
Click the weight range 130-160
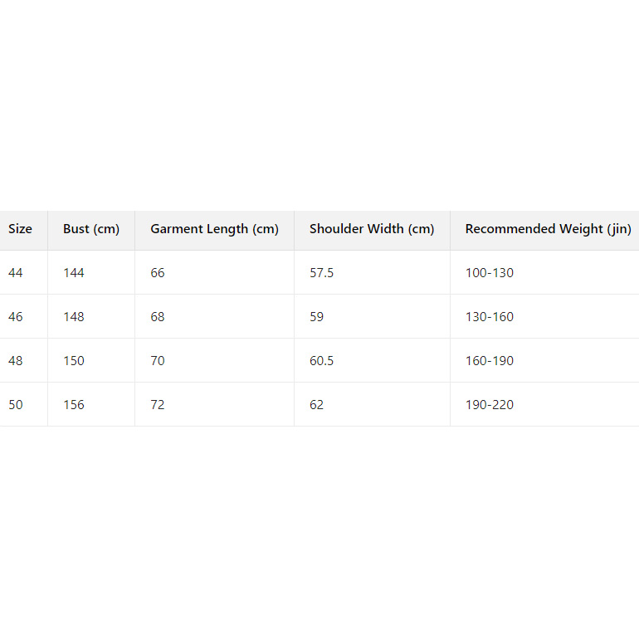[490, 317]
